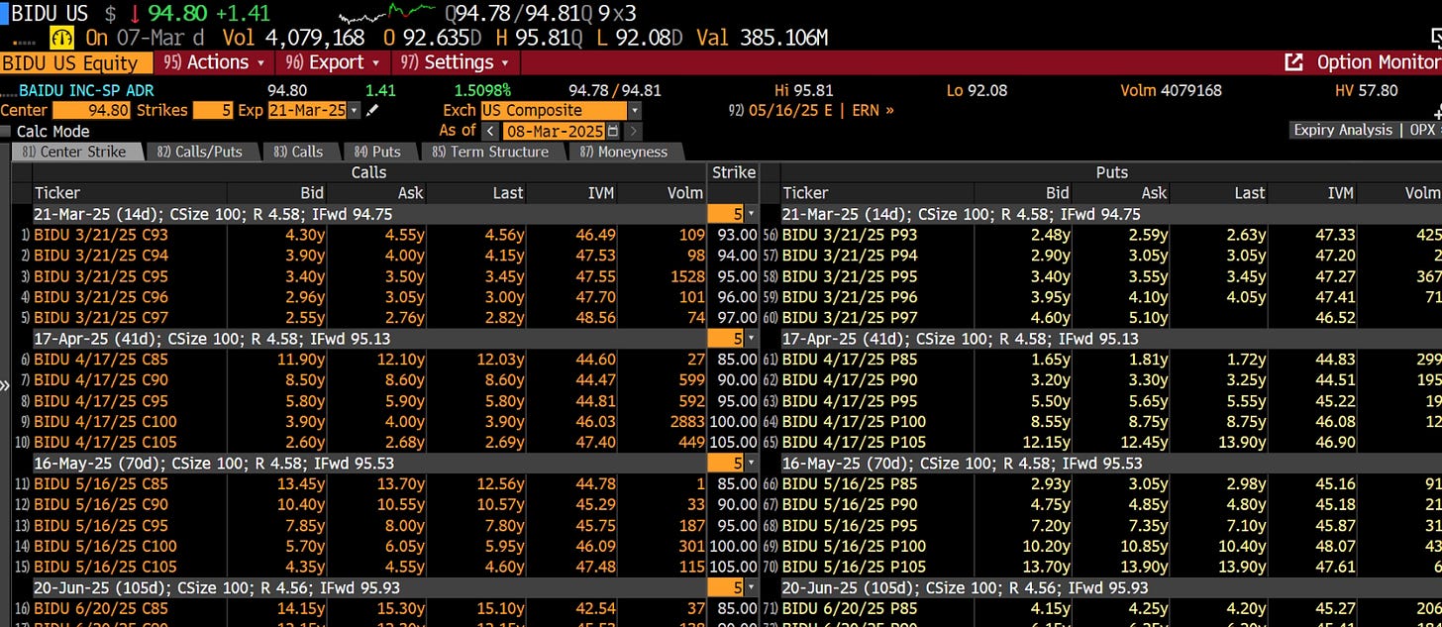This screenshot has height=627, width=1442.
Task: Click the pop-out icon beside Option Monitor
Action: pyautogui.click(x=1293, y=62)
